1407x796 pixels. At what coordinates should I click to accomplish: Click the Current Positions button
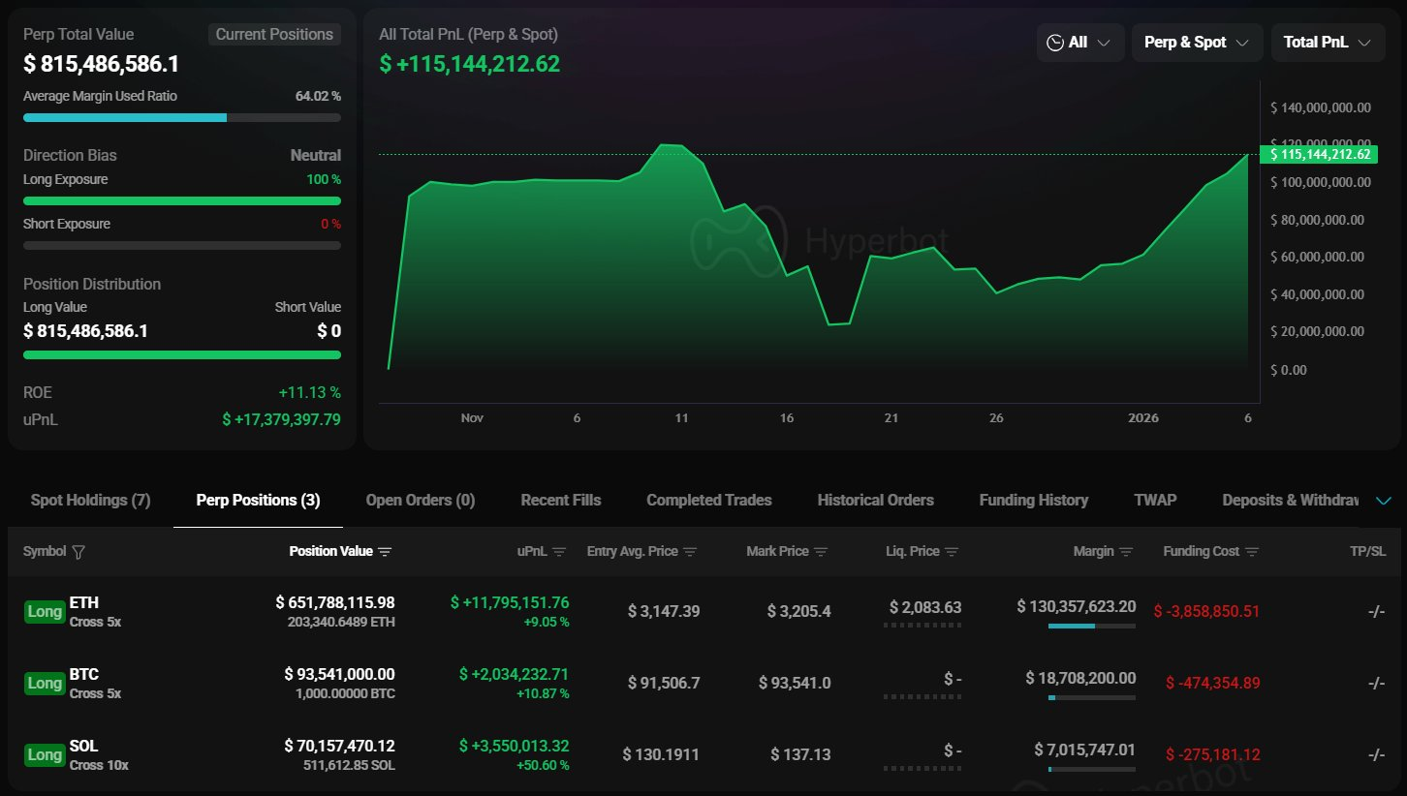coord(274,35)
